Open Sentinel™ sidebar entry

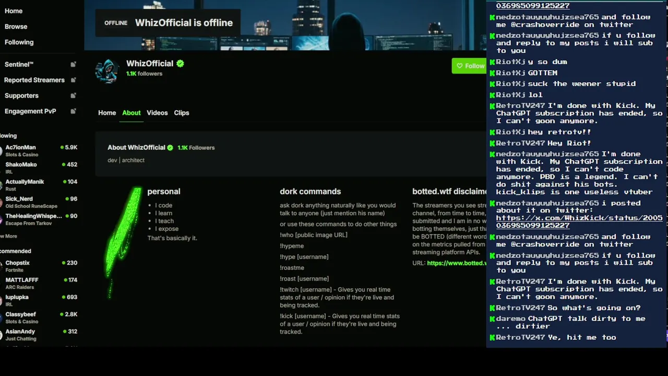tap(19, 64)
